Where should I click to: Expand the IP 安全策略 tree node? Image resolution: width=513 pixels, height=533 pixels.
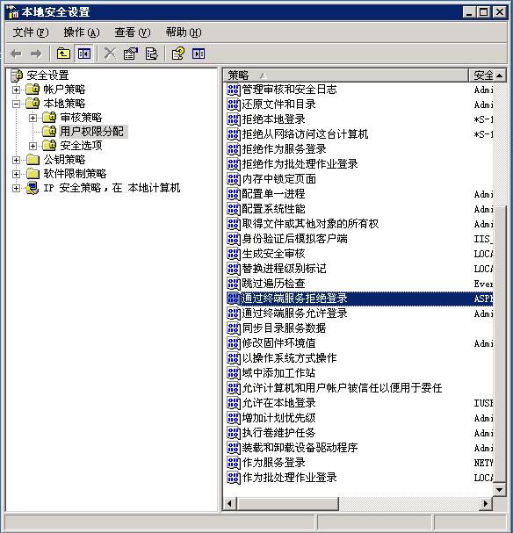[17, 188]
